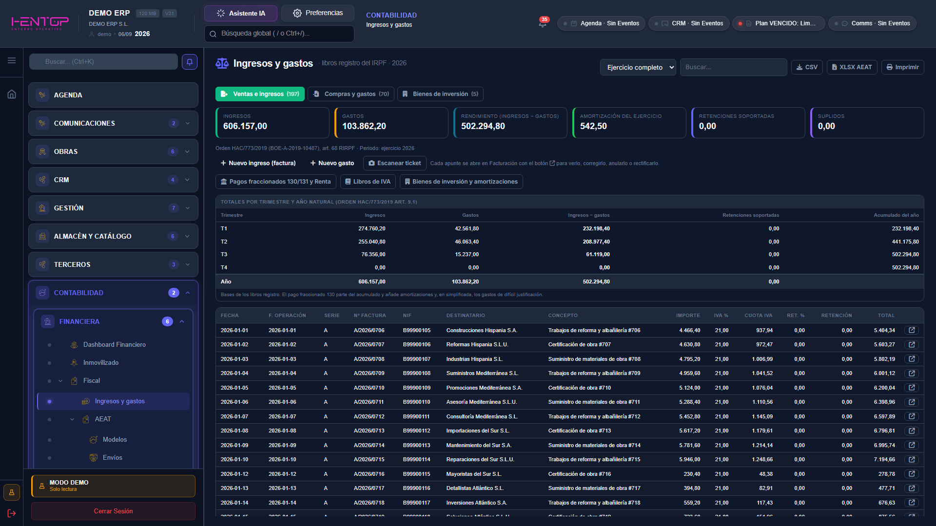936x526 pixels.
Task: Open Preferencias from the top bar
Action: tap(318, 13)
